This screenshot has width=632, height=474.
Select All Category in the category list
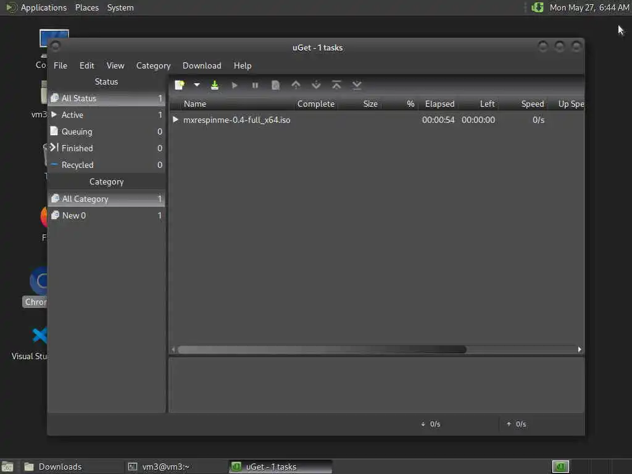[x=106, y=199]
